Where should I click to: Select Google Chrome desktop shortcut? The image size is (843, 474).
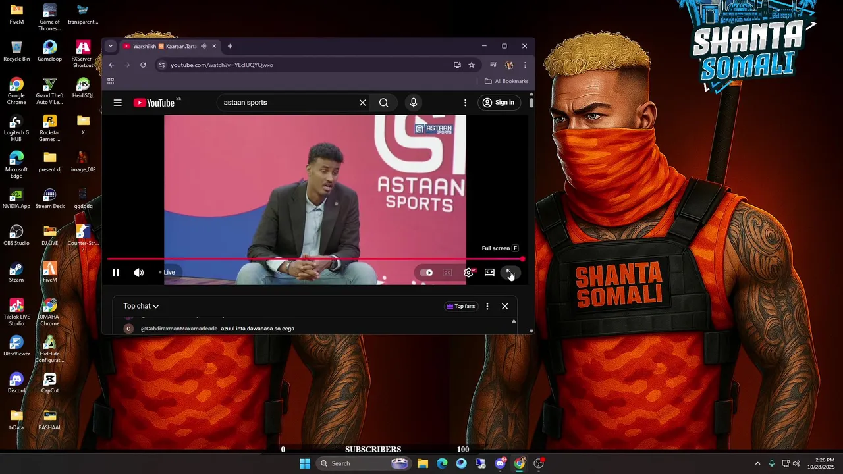point(16,91)
